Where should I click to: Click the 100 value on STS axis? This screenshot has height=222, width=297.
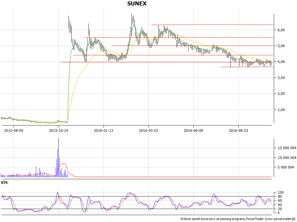click(x=280, y=193)
